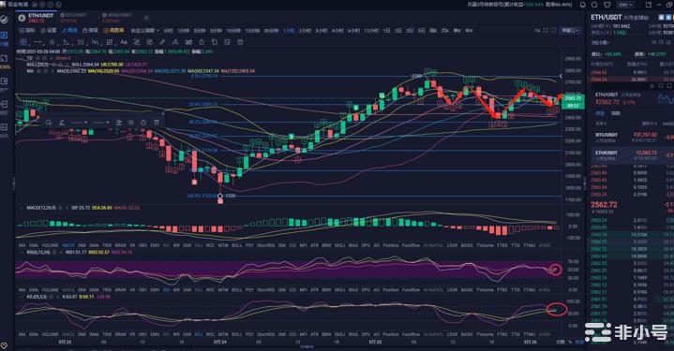Hide the BOLL indicator eye icon
This screenshot has height=351, width=674.
(x=53, y=65)
